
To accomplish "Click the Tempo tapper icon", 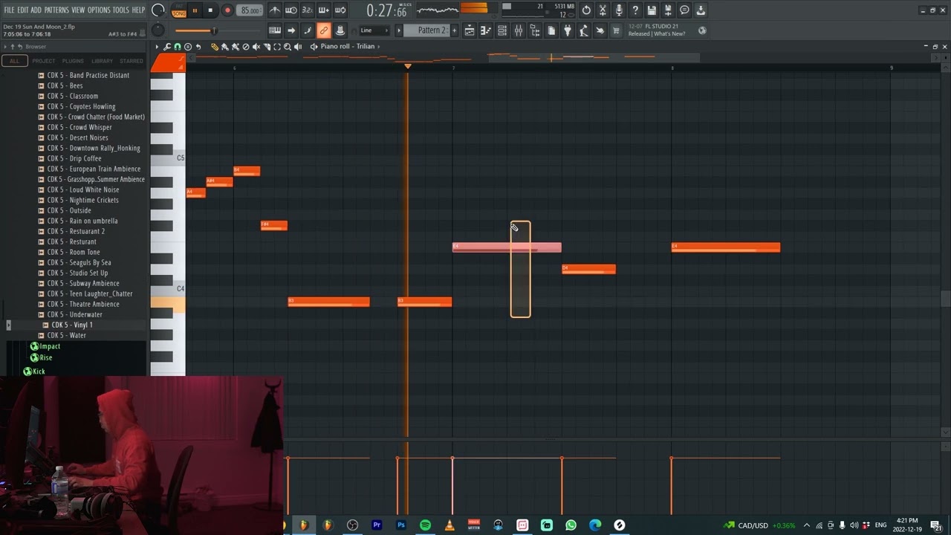I will coord(583,30).
